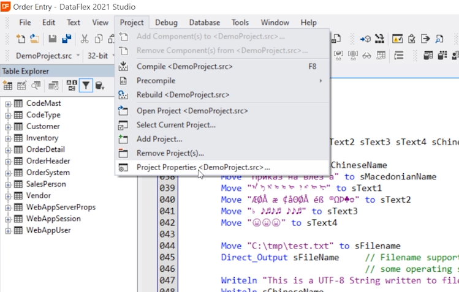Click the magnifier page search icon
Screen dimensions: 459x292
click(x=439, y=39)
